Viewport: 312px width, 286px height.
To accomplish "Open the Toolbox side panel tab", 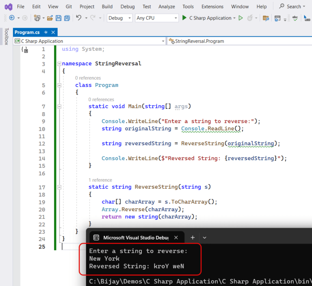I will tap(6, 37).
